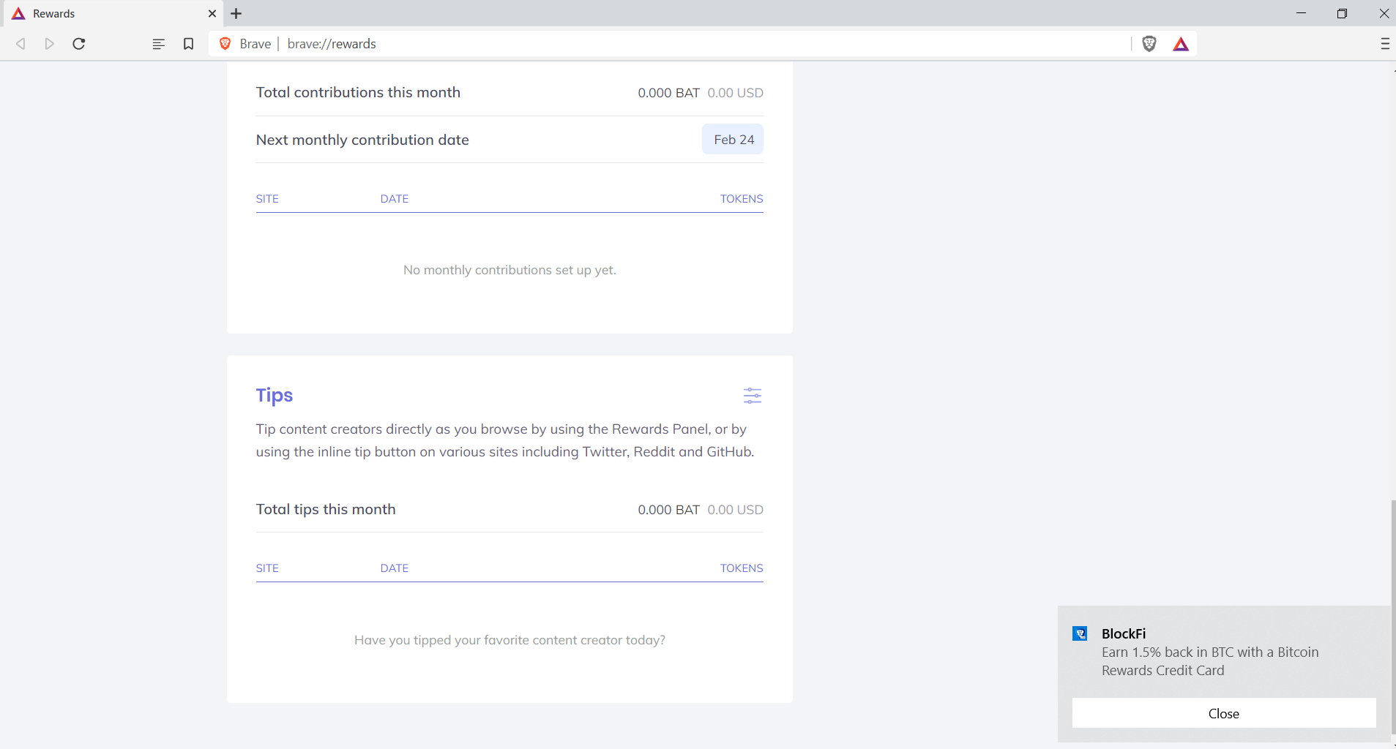Click the BlockFi logo in the notification
1396x749 pixels.
[1081, 633]
